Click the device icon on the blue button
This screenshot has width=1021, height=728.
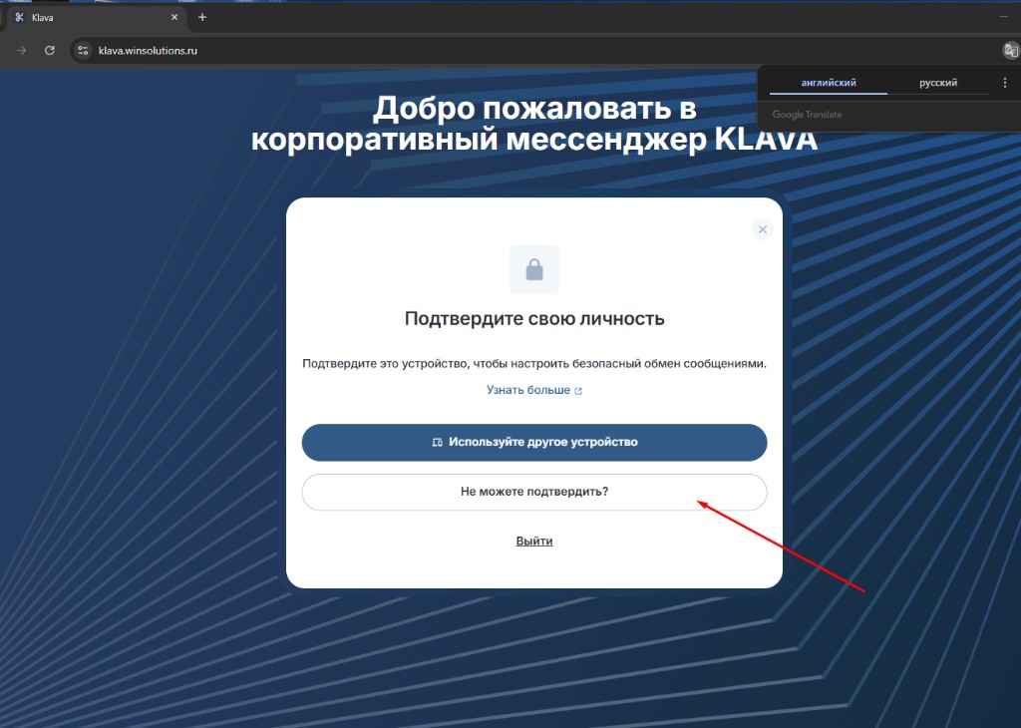[438, 442]
